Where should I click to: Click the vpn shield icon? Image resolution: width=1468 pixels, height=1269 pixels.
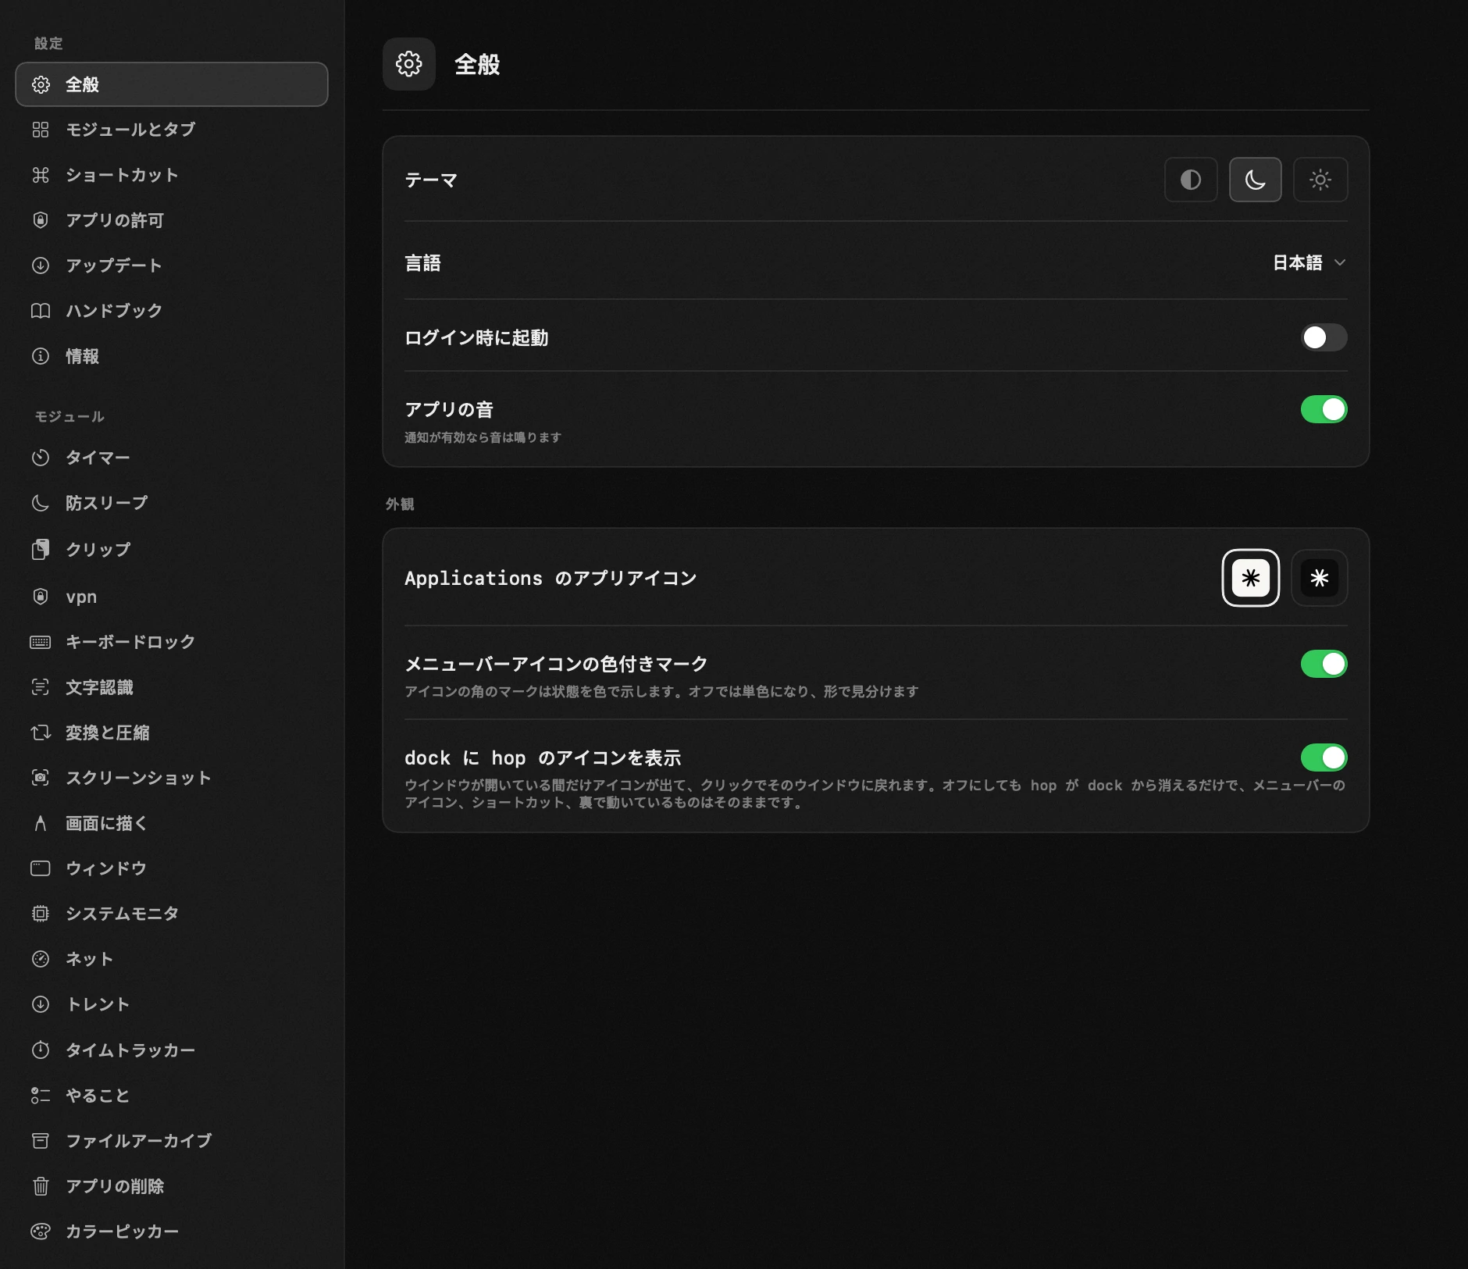41,597
